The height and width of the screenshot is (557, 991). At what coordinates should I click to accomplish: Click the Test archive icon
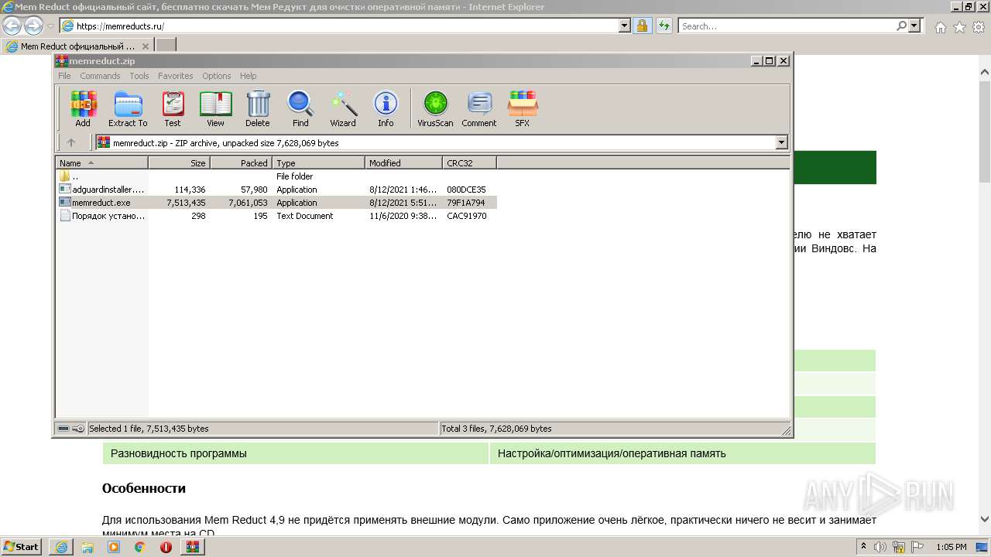(x=173, y=109)
